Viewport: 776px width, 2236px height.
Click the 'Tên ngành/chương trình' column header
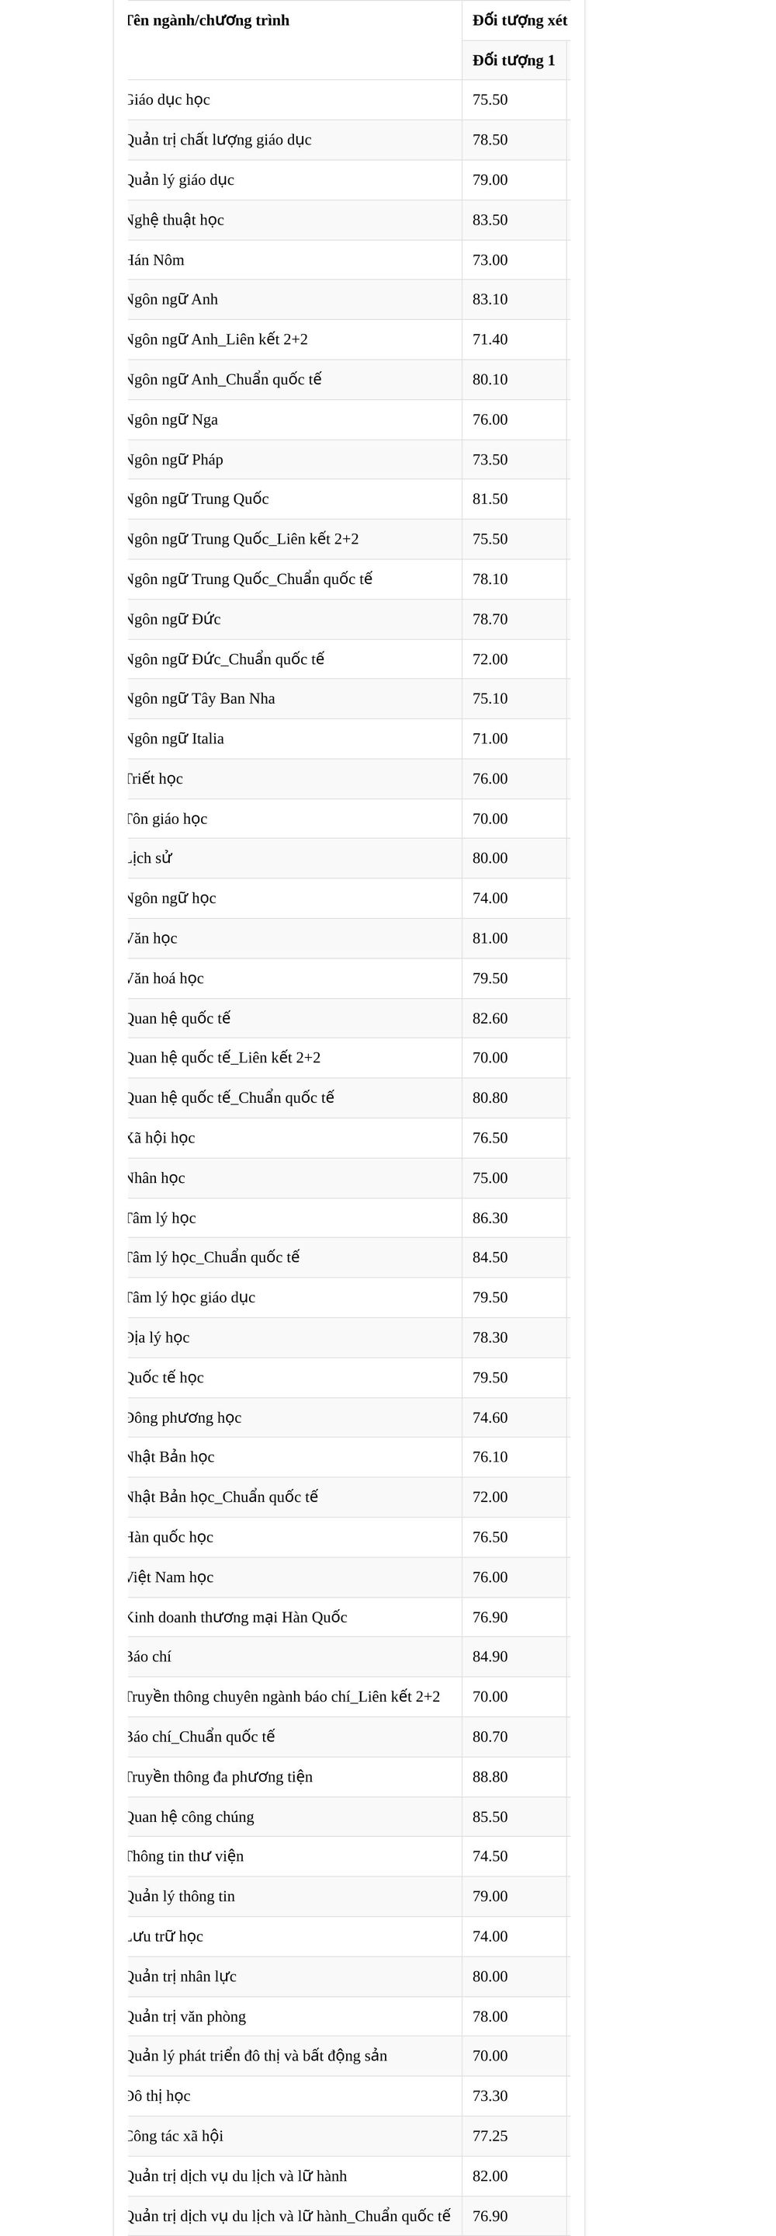208,21
